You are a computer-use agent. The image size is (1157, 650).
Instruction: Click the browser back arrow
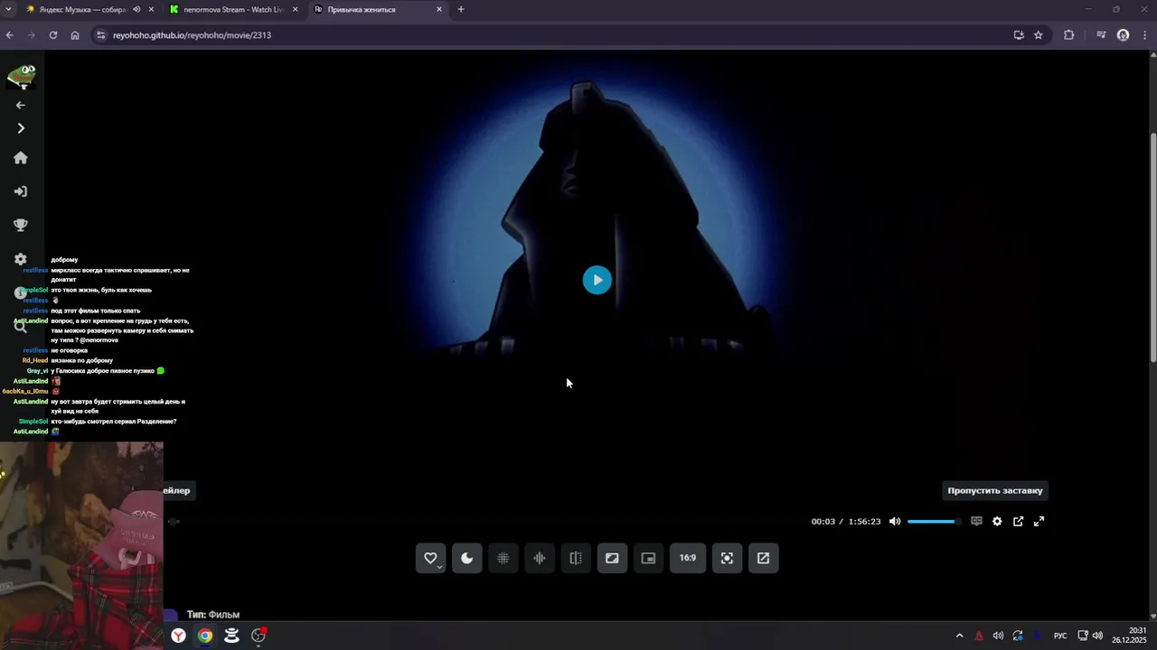point(10,35)
